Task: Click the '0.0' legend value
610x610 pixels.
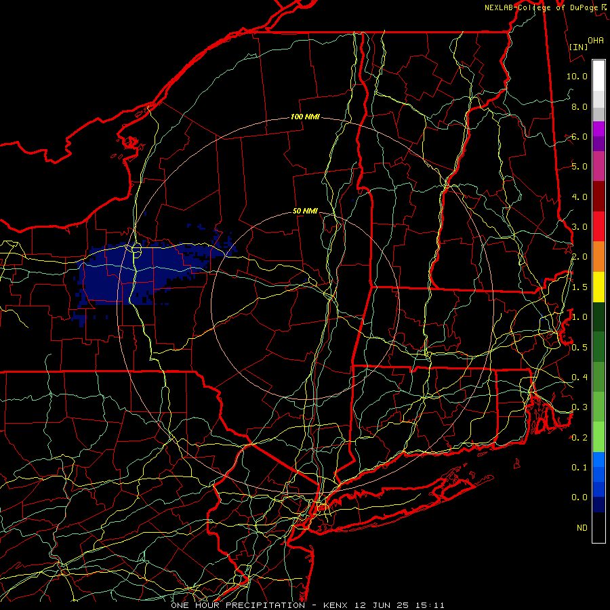Action: coord(579,497)
